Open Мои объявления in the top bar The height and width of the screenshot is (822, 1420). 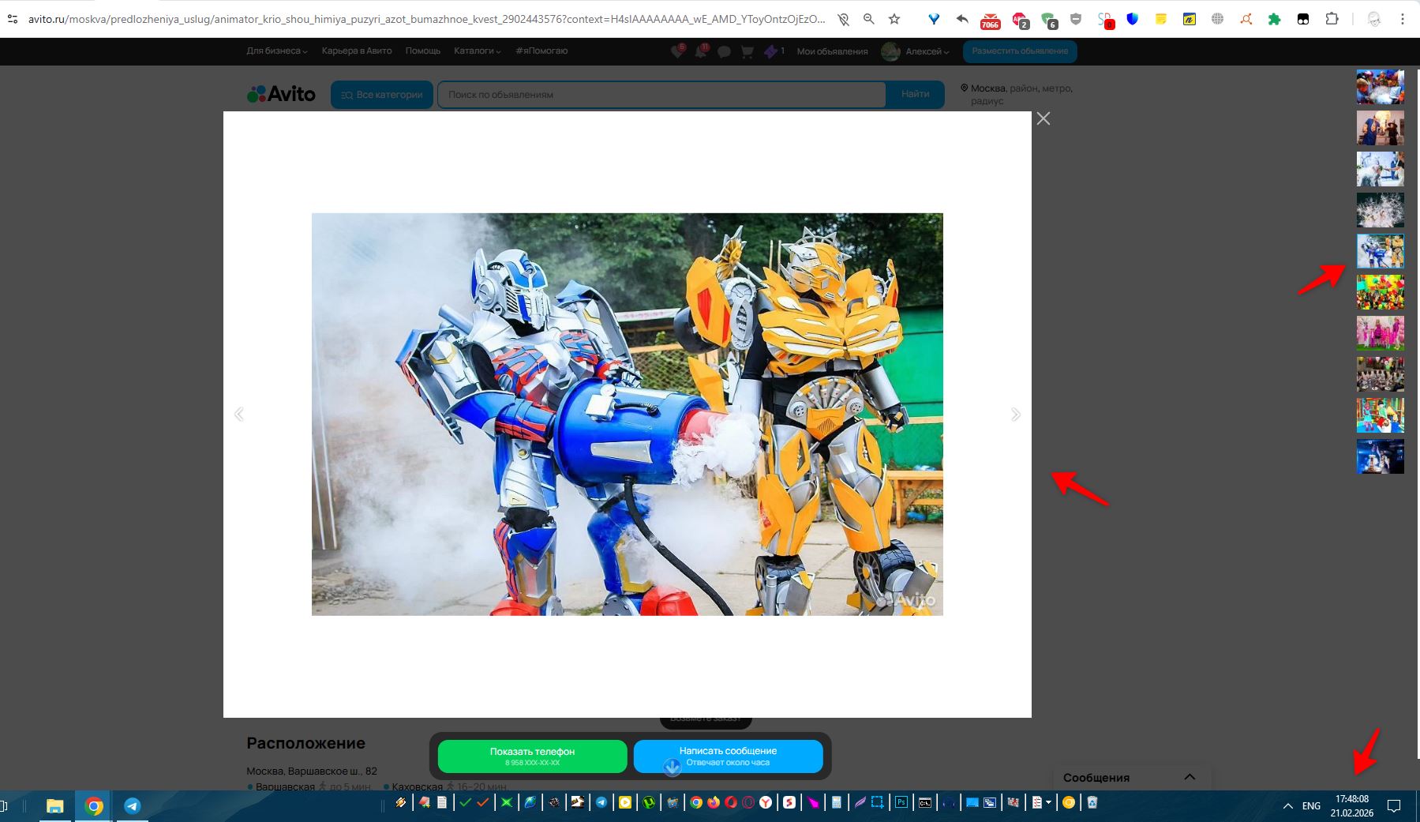pos(832,51)
